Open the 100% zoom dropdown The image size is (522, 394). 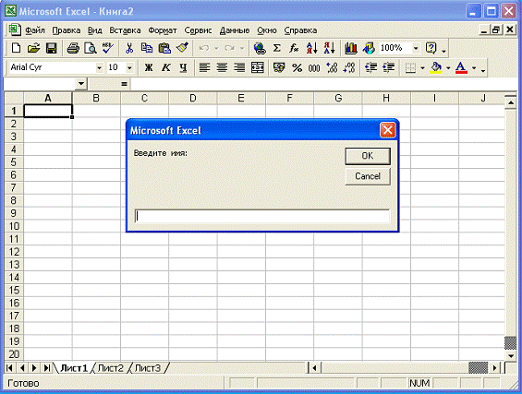tap(416, 48)
